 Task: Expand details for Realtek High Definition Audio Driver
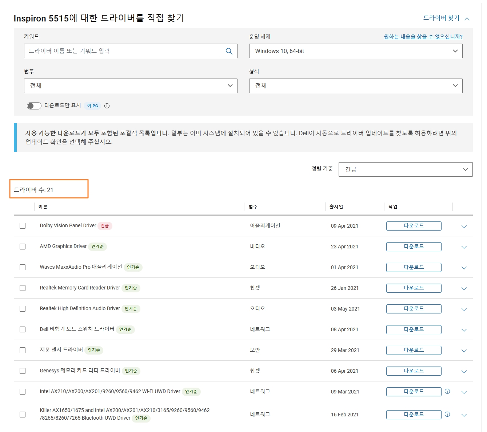(x=464, y=309)
